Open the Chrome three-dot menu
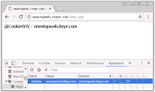The width and height of the screenshot is (155, 92). 148,17
